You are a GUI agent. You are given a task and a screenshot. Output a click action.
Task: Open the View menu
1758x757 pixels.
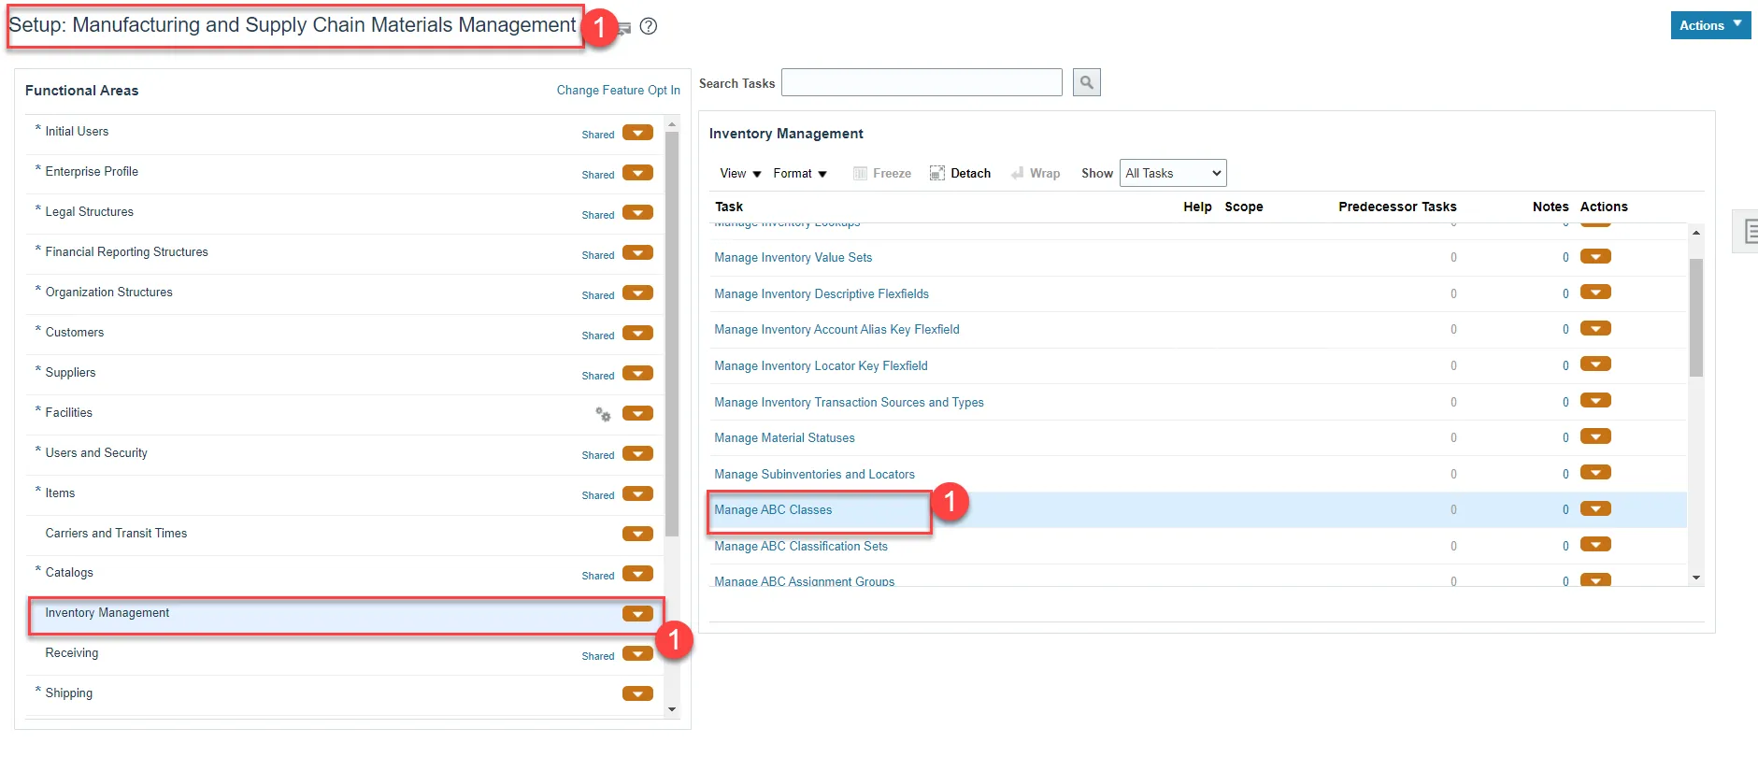pos(740,174)
